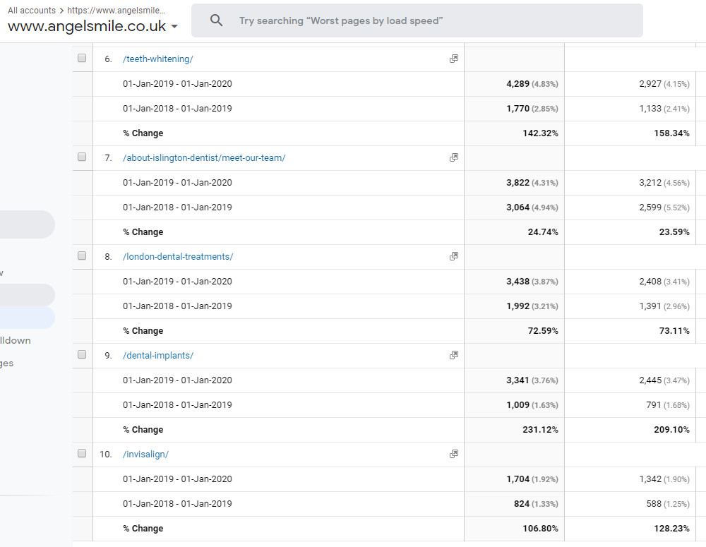Select Landing Pages in the sidebar
Viewport: 706px width, 547px height.
[x=7, y=363]
